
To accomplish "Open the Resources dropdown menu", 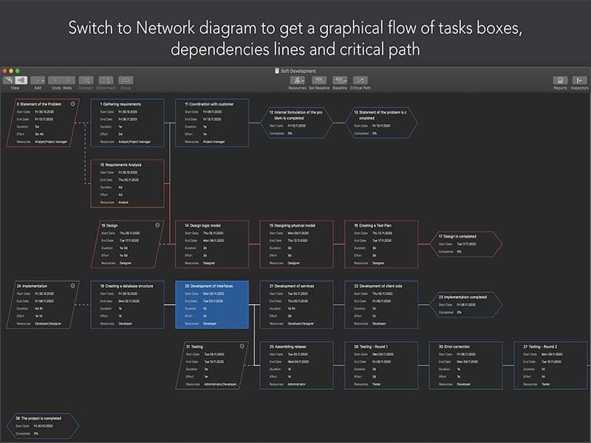I will tap(297, 80).
